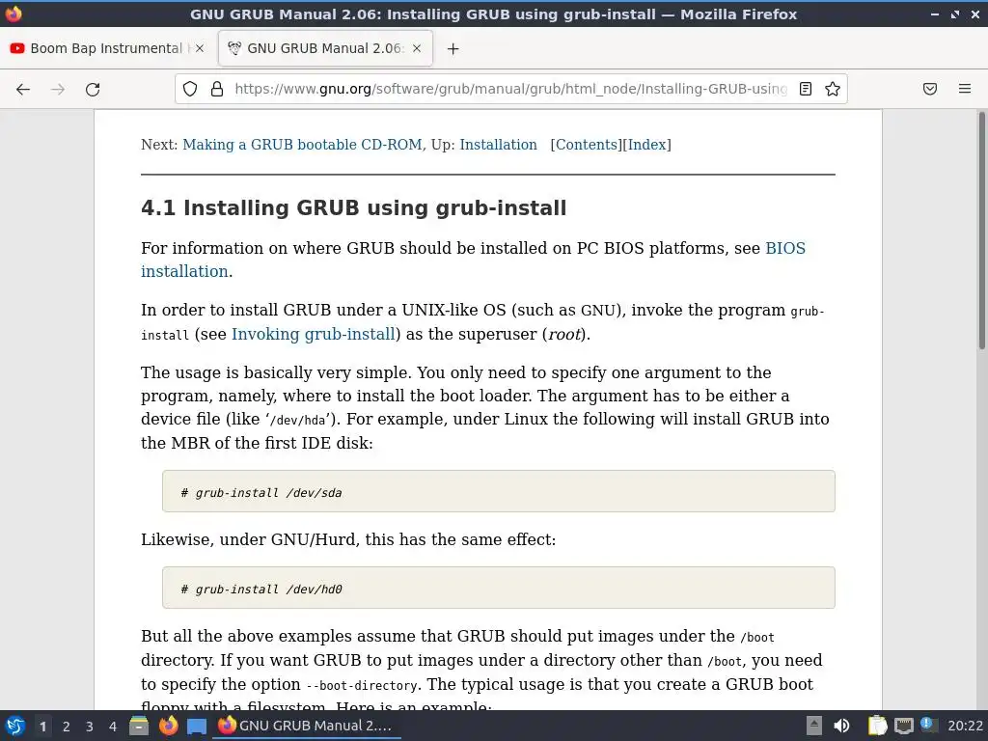Reload the current page
Viewport: 988px width, 741px height.
tap(93, 90)
